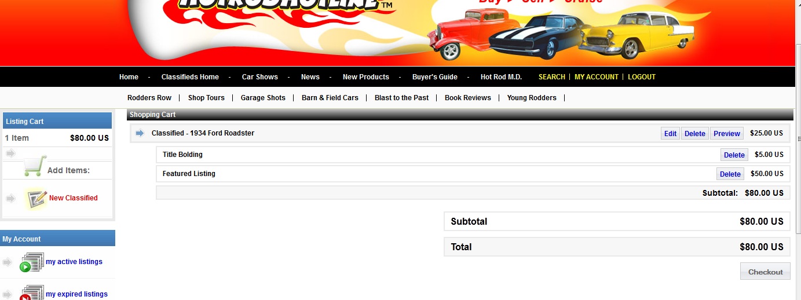801x300 pixels.
Task: Click the gray arrow beside New Classified
Action: (x=10, y=199)
